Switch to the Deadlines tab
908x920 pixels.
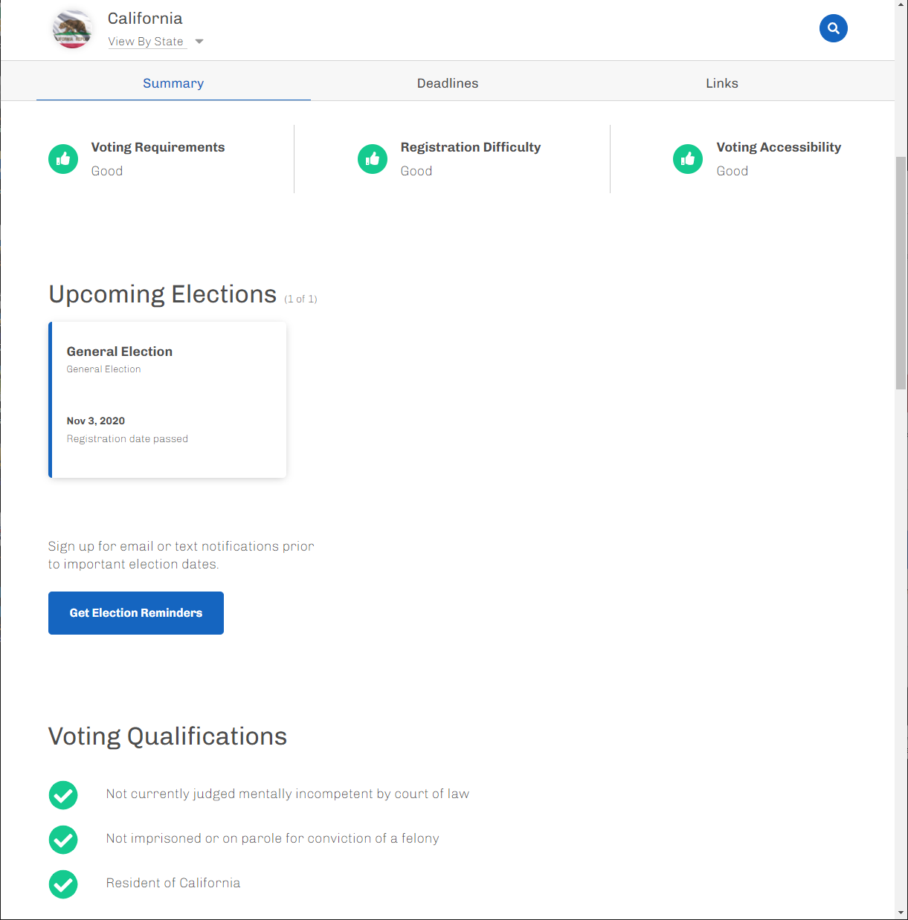[x=447, y=83]
